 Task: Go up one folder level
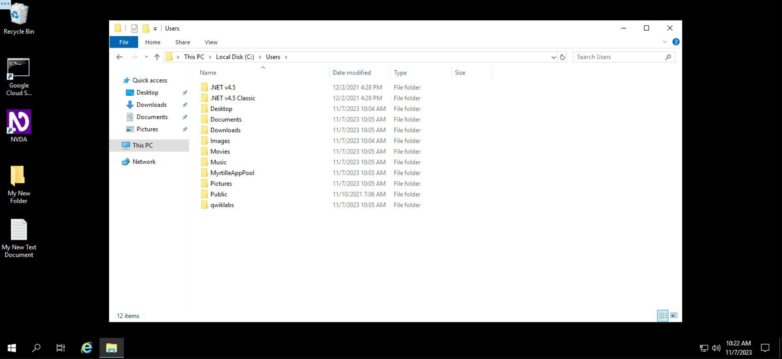pos(157,57)
